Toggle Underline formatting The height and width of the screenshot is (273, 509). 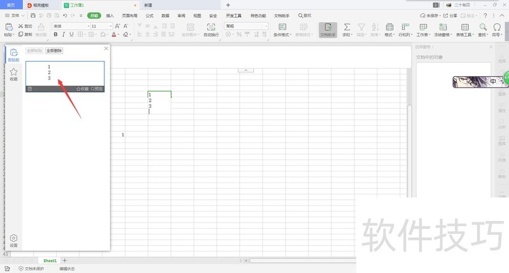point(71,34)
